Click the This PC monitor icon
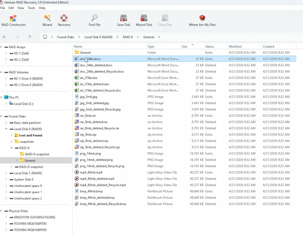The image size is (303, 235). [6, 97]
